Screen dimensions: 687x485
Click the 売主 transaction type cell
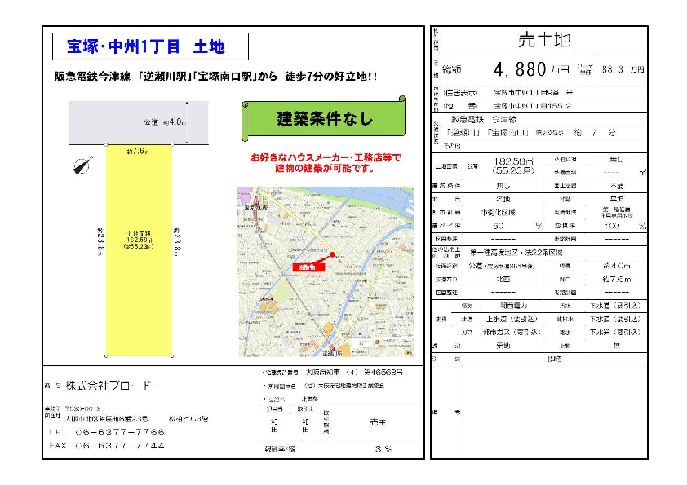coord(382,422)
